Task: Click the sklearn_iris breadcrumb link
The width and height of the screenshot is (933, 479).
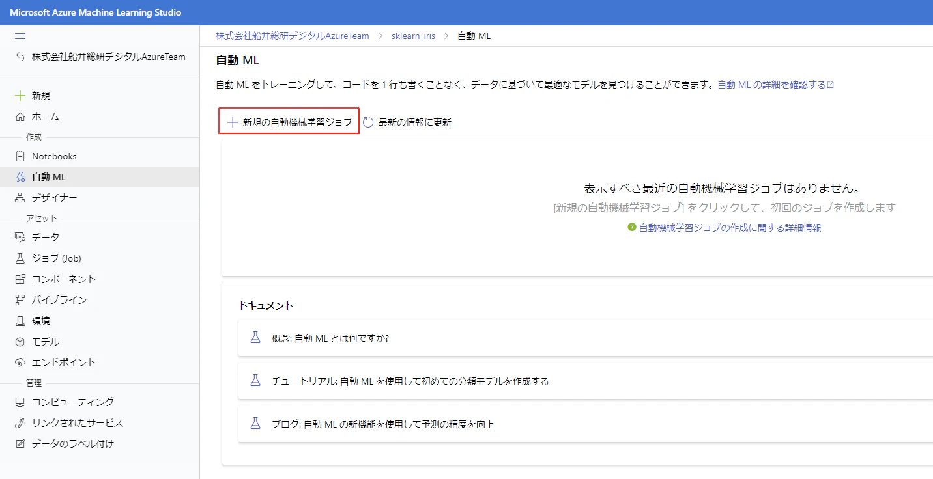Action: pyautogui.click(x=413, y=36)
